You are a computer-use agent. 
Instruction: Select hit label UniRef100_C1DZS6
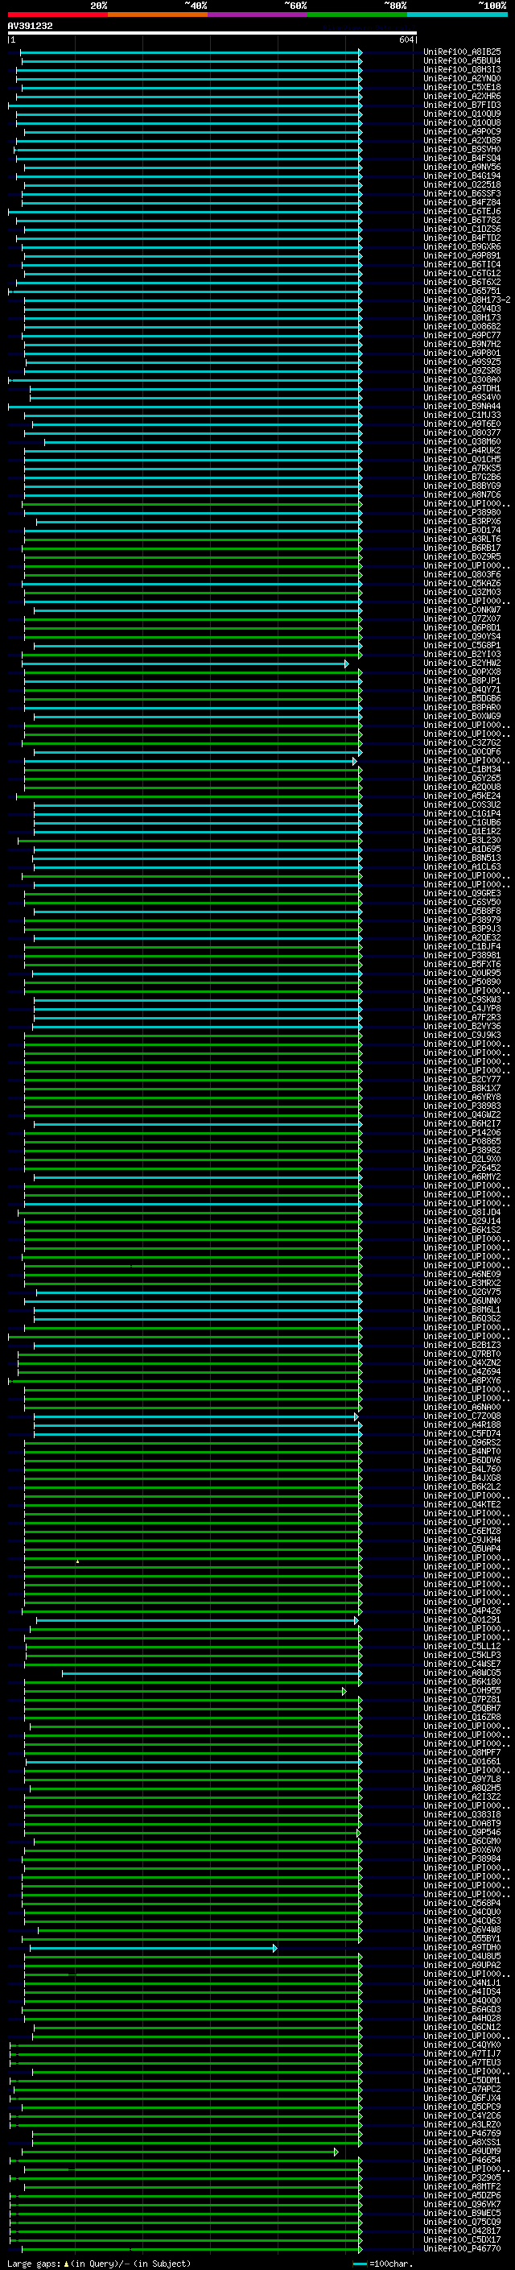(x=462, y=229)
